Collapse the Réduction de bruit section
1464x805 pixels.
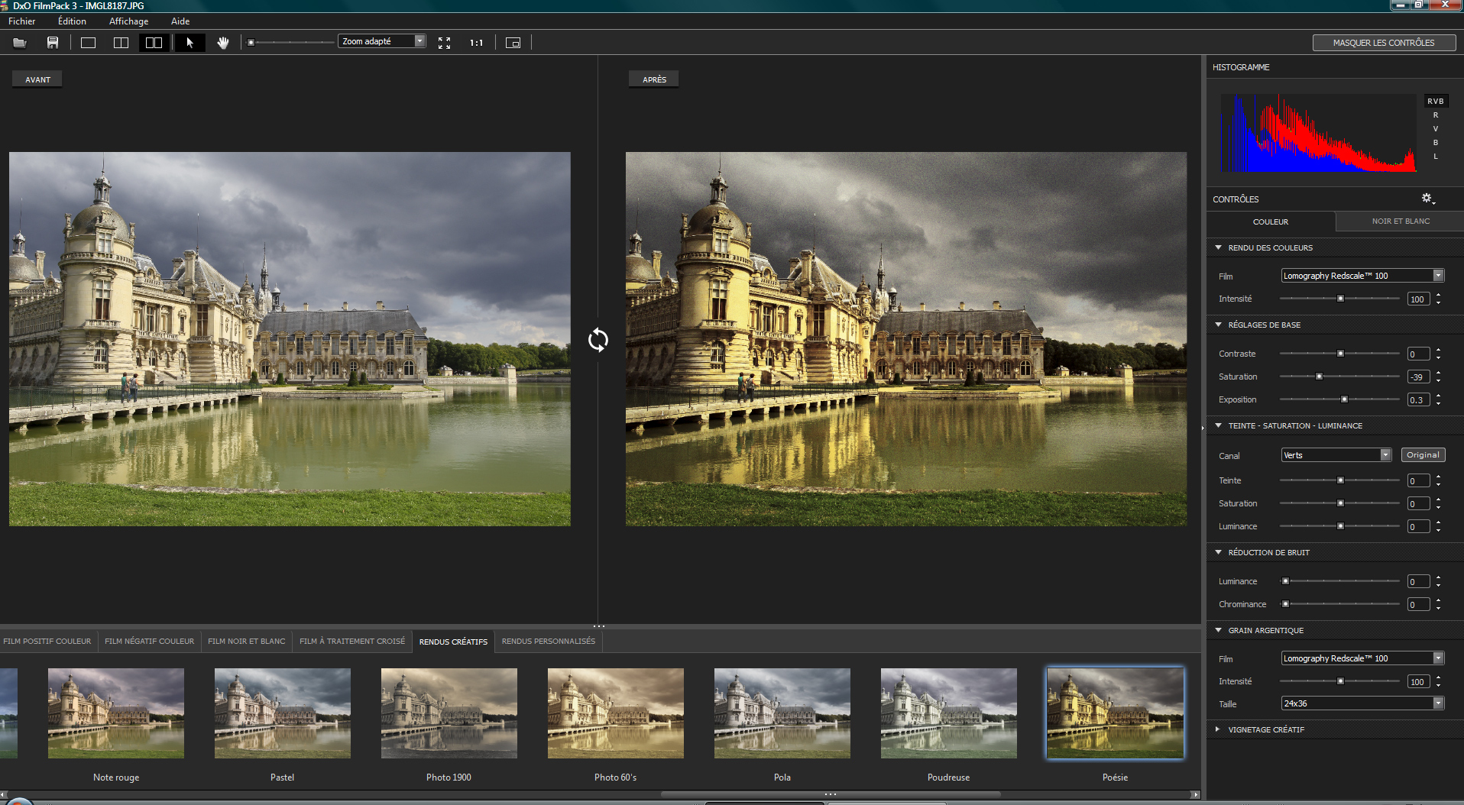pos(1218,552)
